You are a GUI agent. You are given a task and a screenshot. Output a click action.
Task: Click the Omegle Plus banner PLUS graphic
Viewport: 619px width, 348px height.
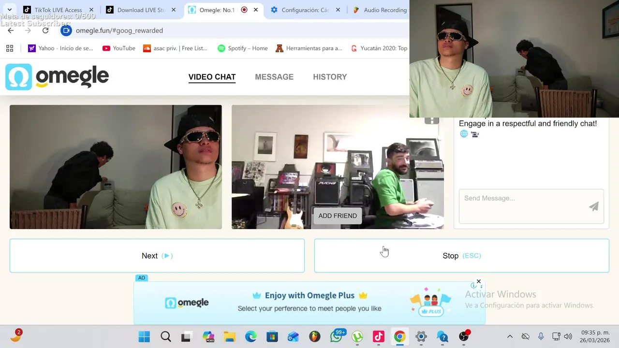click(430, 303)
